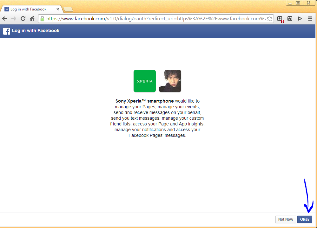Click the user profile photo thumbnail
Screen dimensions: 317x228
coord(170,81)
